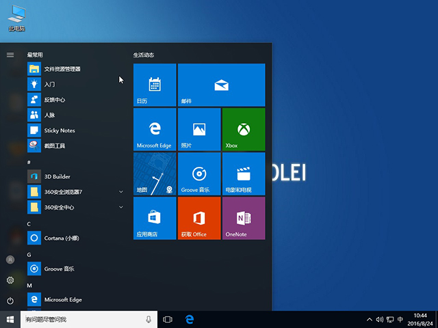Viewport: 438px width, 328px height.
Task: Open the OneNote tile
Action: [x=243, y=218]
